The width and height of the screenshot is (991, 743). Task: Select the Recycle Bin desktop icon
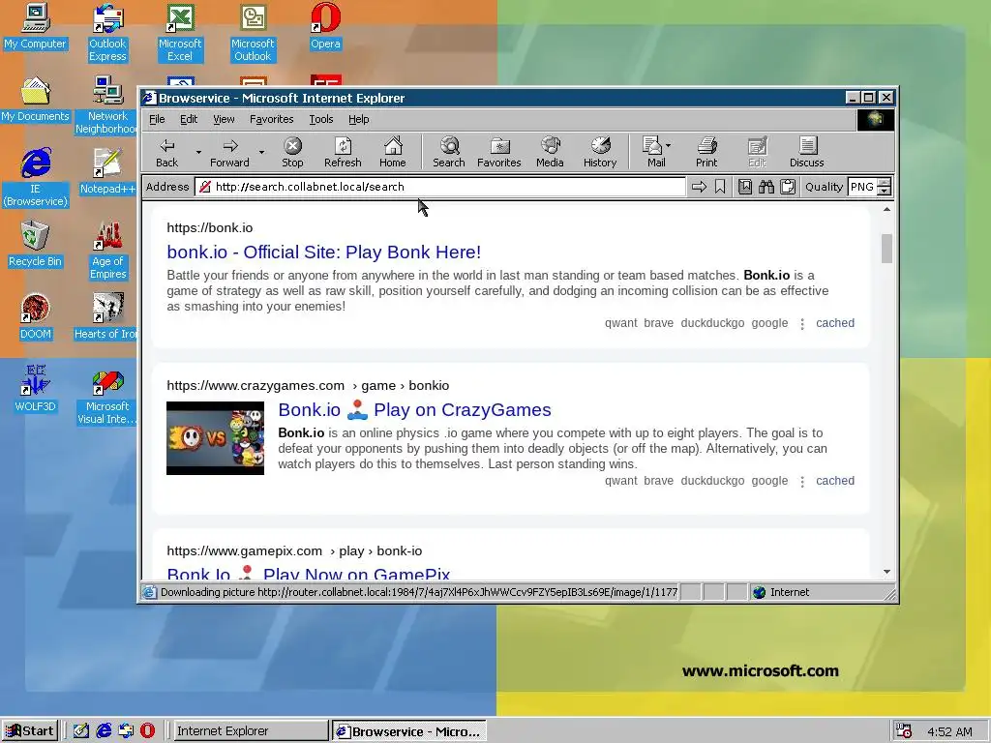[36, 245]
